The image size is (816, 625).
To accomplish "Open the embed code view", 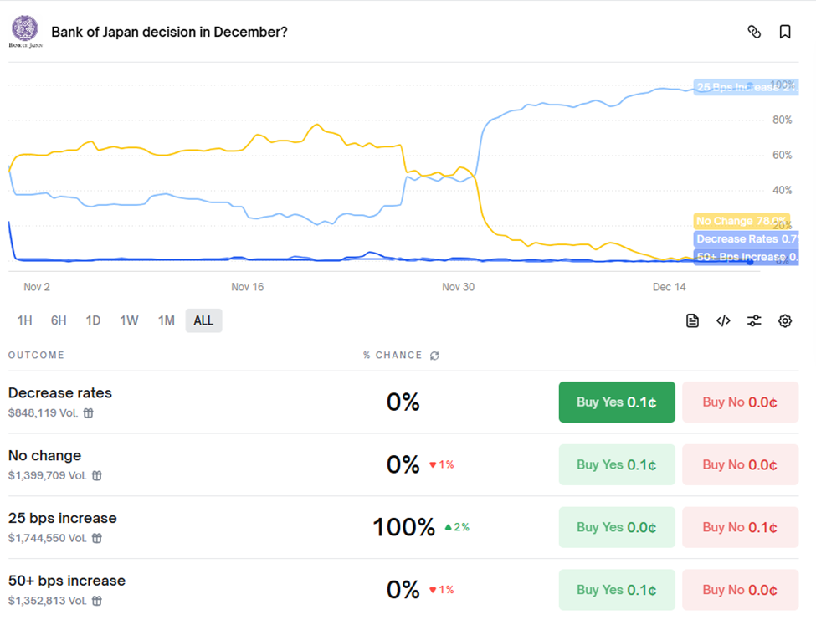I will [723, 320].
